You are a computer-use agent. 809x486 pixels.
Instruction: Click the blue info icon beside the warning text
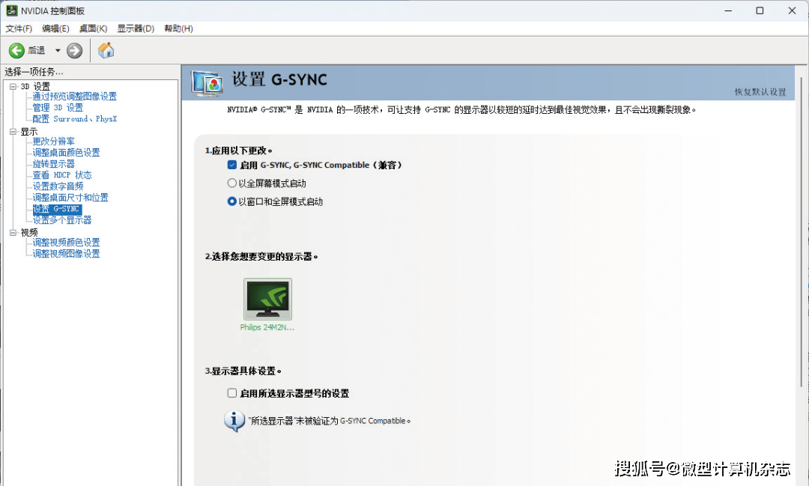pyautogui.click(x=234, y=420)
